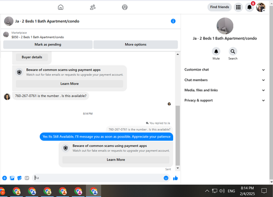Open the Friends icon in top navigation
The height and width of the screenshot is (197, 273).
[93, 7]
